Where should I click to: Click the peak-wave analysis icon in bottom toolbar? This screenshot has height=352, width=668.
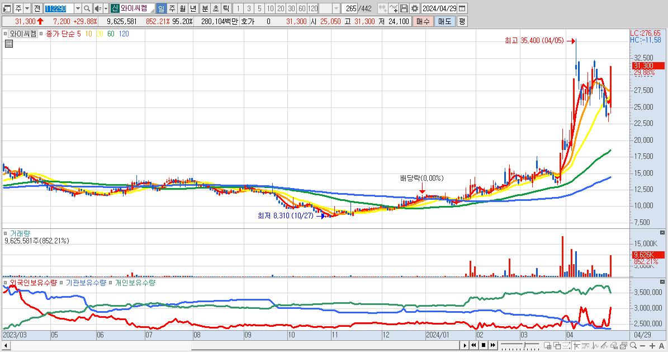coord(595,345)
